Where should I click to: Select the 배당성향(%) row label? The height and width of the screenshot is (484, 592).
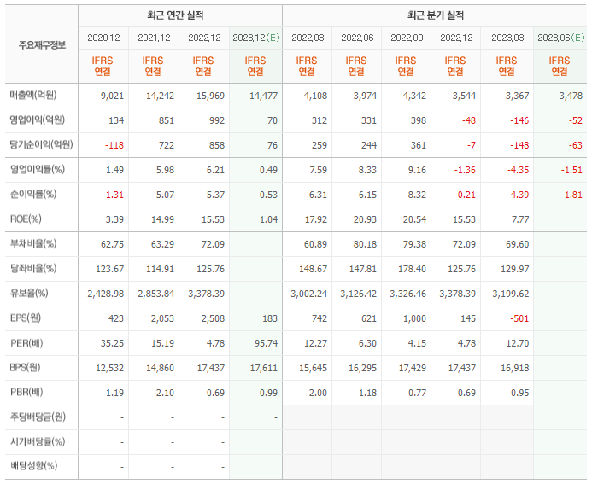(x=33, y=466)
